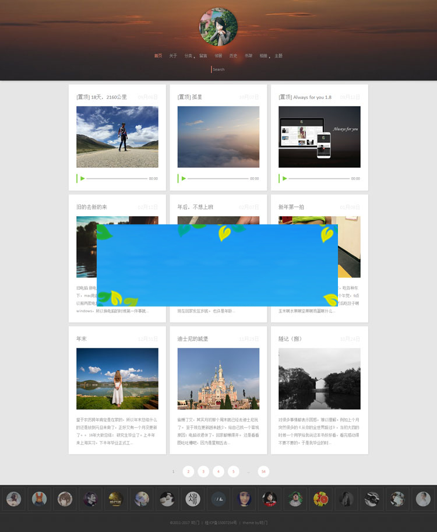Open the post titled 迪士尼的城堡

(193, 339)
